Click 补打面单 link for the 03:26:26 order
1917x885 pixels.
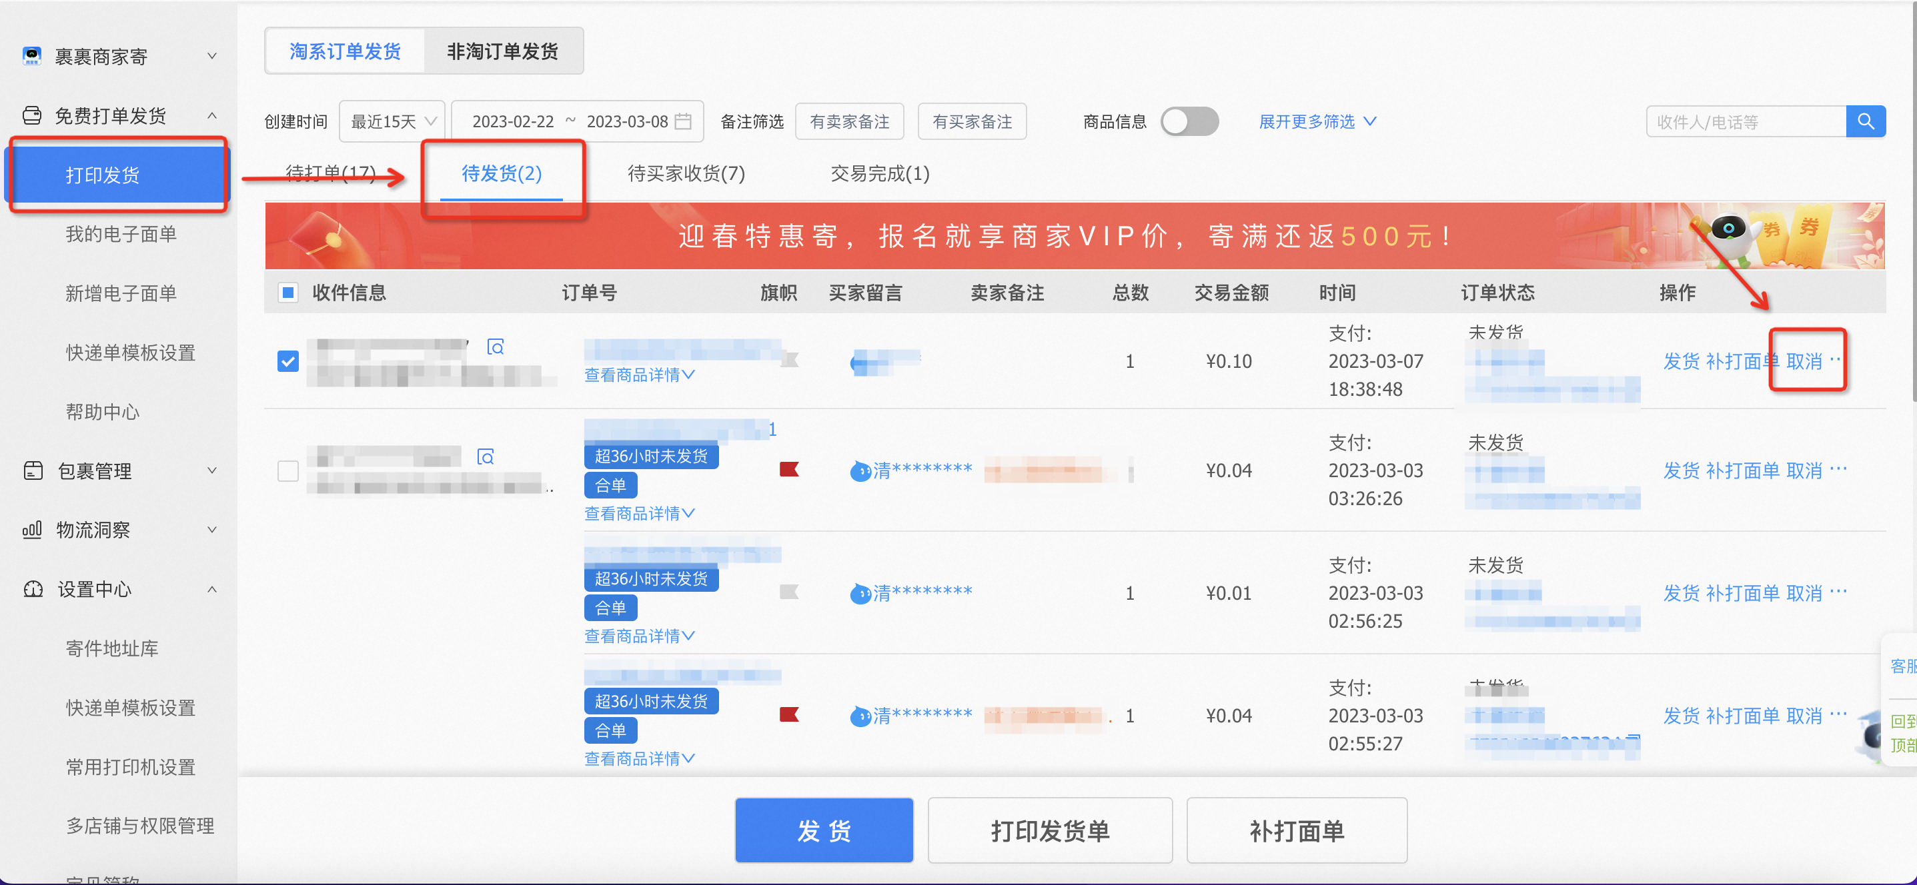click(x=1742, y=470)
